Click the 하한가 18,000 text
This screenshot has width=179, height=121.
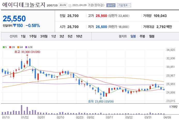click(x=118, y=27)
